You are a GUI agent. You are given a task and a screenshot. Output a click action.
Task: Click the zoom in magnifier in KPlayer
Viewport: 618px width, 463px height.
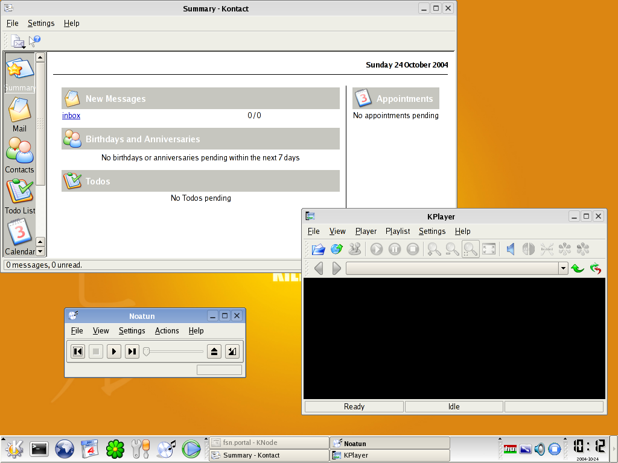[434, 249]
